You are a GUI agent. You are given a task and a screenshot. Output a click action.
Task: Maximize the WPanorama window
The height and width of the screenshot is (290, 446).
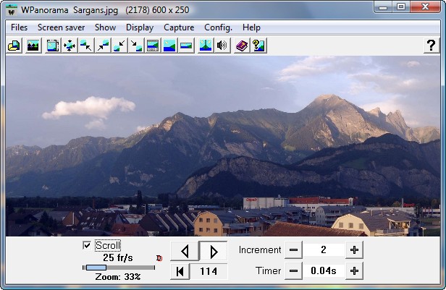tap(401, 7)
